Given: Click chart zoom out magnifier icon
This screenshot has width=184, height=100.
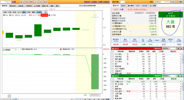Looking at the screenshot, I should coord(77,99).
